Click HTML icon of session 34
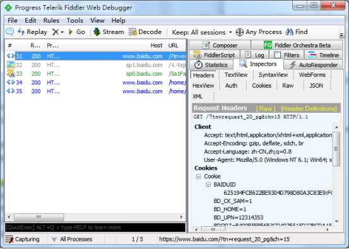Viewport: 349px width, 249px height. [x=11, y=83]
